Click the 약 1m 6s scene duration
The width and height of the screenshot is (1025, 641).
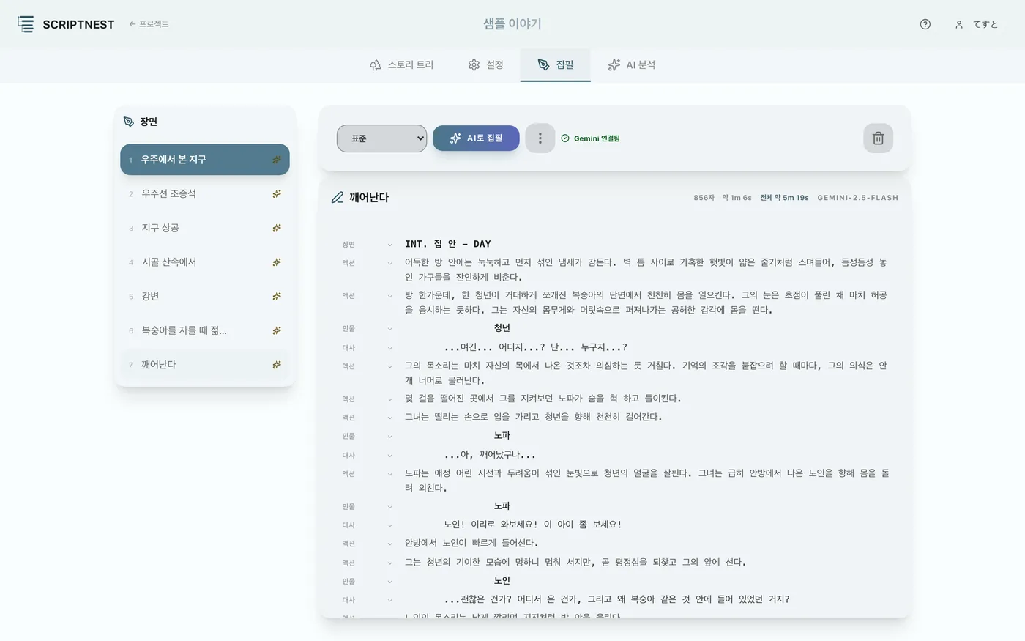[x=737, y=198]
